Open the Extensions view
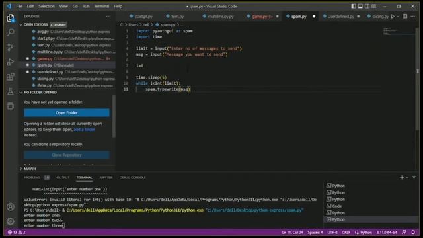The width and height of the screenshot is (423, 238). coord(11,77)
